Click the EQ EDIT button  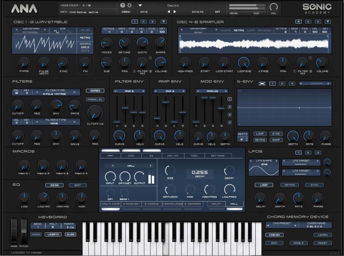click(78, 185)
